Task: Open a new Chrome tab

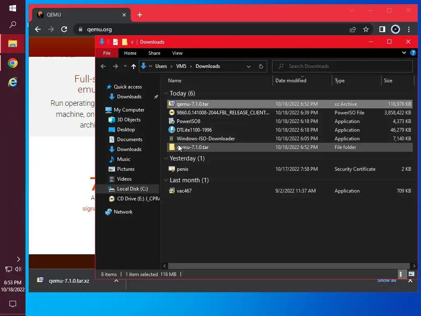Action: [x=140, y=15]
